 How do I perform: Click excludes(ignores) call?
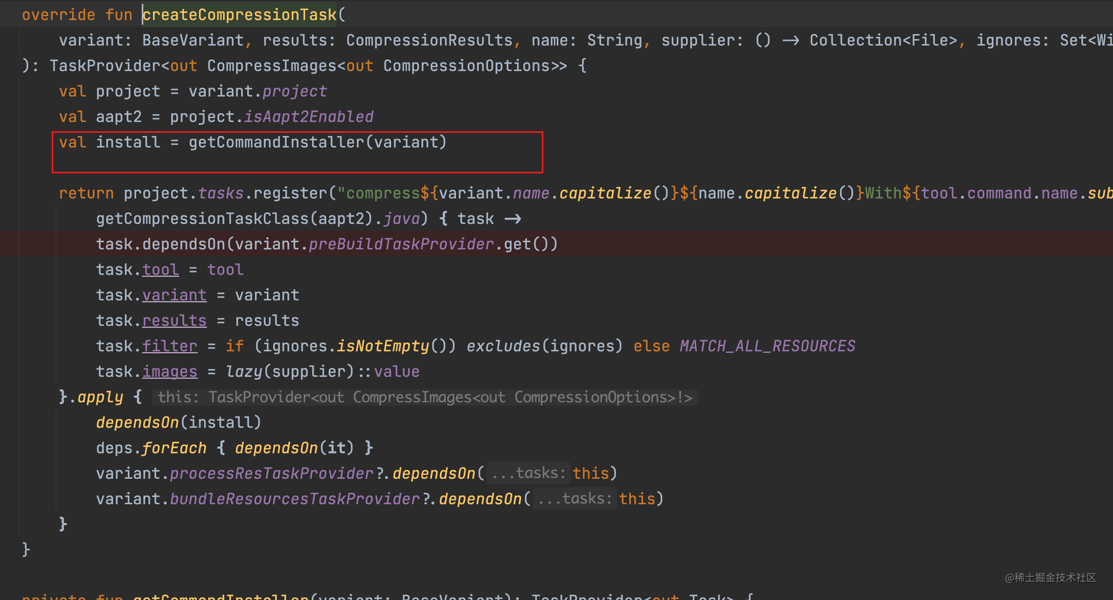point(545,346)
